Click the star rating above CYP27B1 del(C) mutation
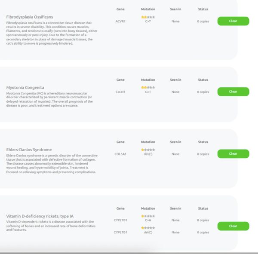The width and height of the screenshot is (258, 254). click(148, 228)
